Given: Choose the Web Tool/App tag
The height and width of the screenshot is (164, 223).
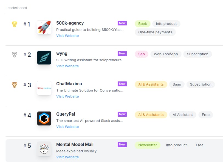Looking at the screenshot, I should point(166,54).
